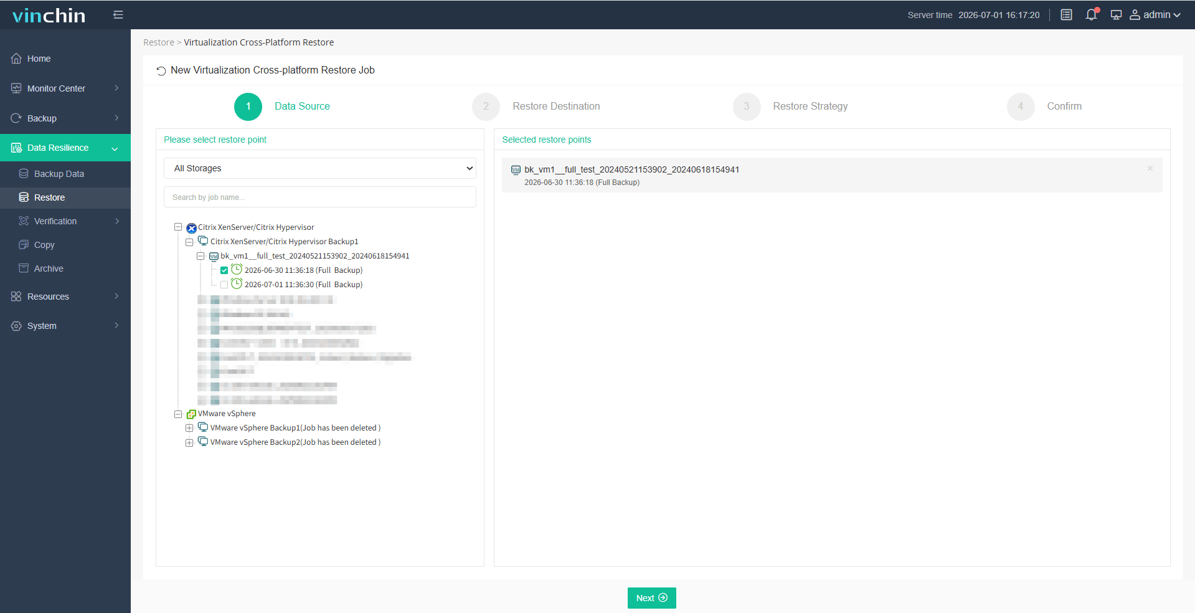Image resolution: width=1195 pixels, height=613 pixels.
Task: Click the Vinchin logo
Action: 49,15
